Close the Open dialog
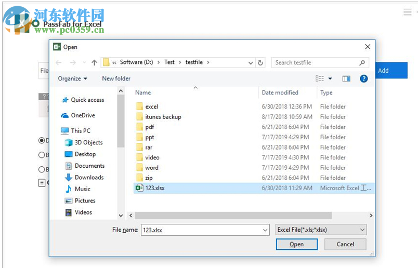Image resolution: width=418 pixels, height=268 pixels. click(x=368, y=47)
